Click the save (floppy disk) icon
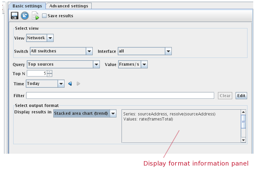The width and height of the screenshot is (258, 174). (x=15, y=16)
